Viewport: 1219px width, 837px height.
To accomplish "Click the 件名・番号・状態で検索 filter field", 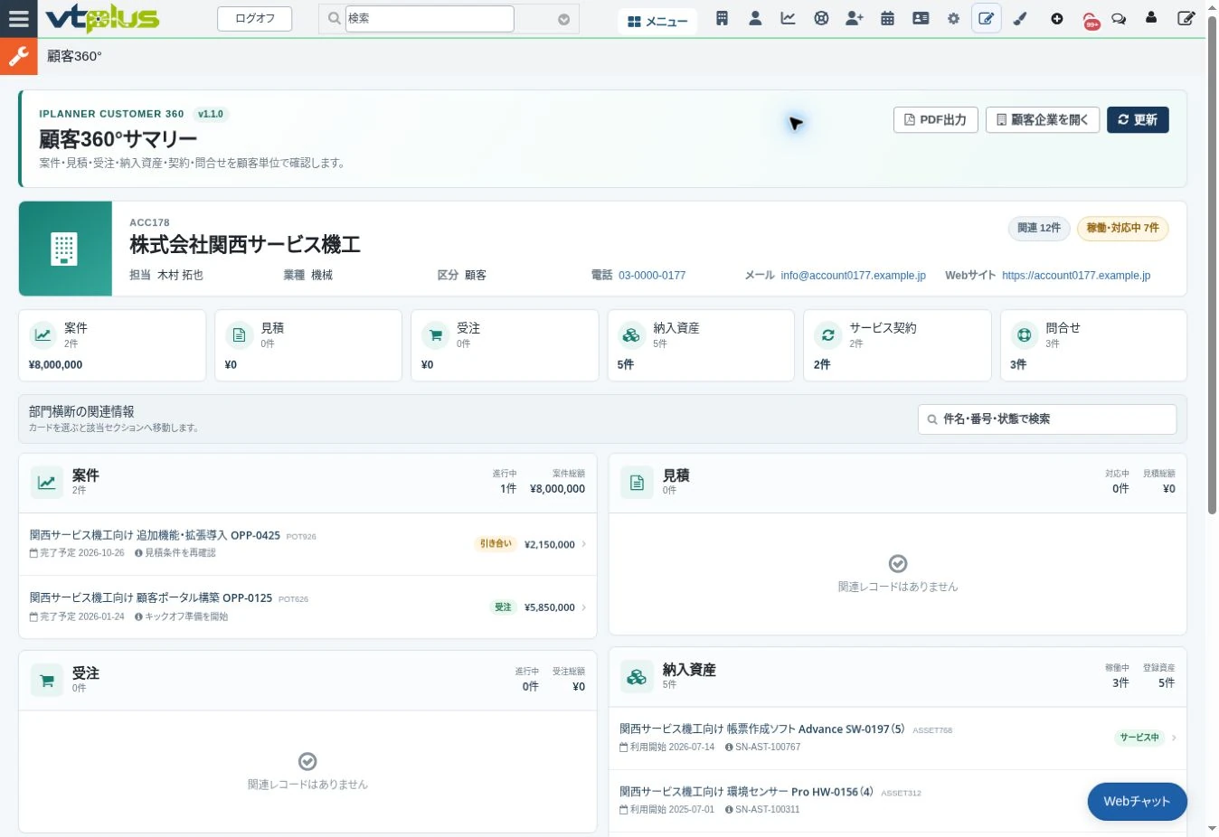I will coord(1047,419).
